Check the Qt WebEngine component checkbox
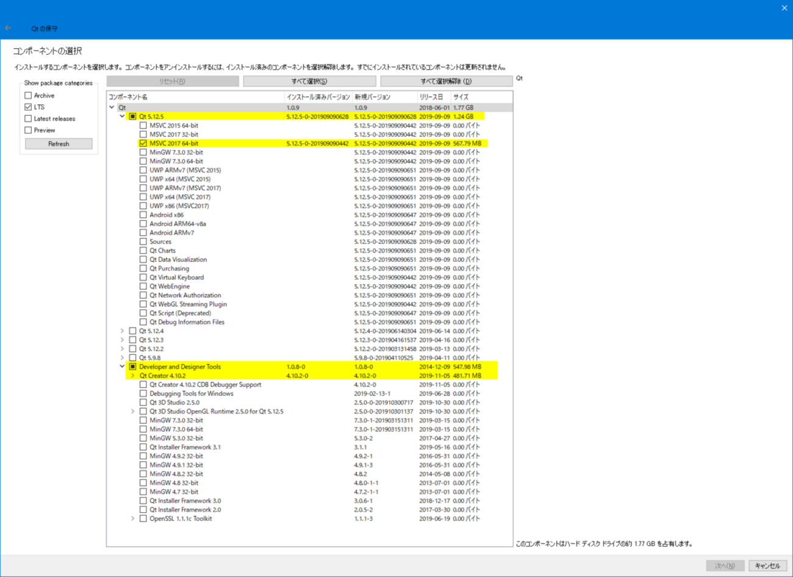793x577 pixels. 143,286
